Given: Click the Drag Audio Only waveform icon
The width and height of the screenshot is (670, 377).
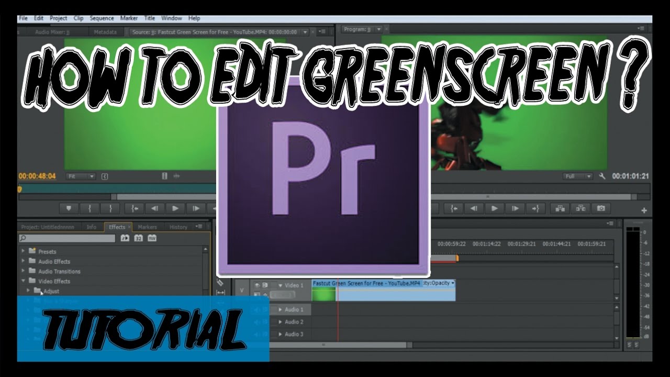Looking at the screenshot, I should tap(177, 176).
